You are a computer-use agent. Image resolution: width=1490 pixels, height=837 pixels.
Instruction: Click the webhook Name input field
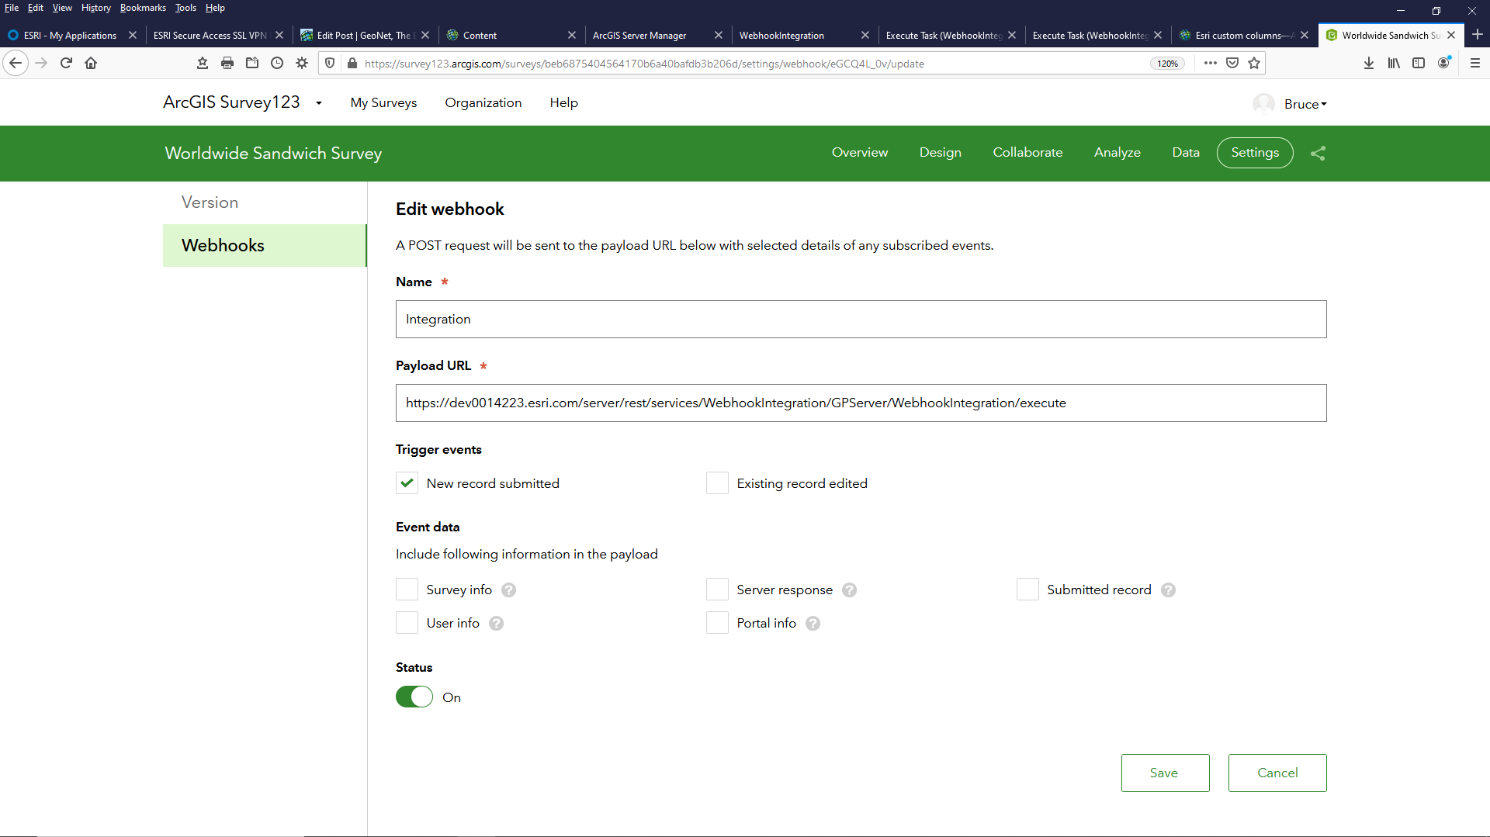(x=861, y=319)
